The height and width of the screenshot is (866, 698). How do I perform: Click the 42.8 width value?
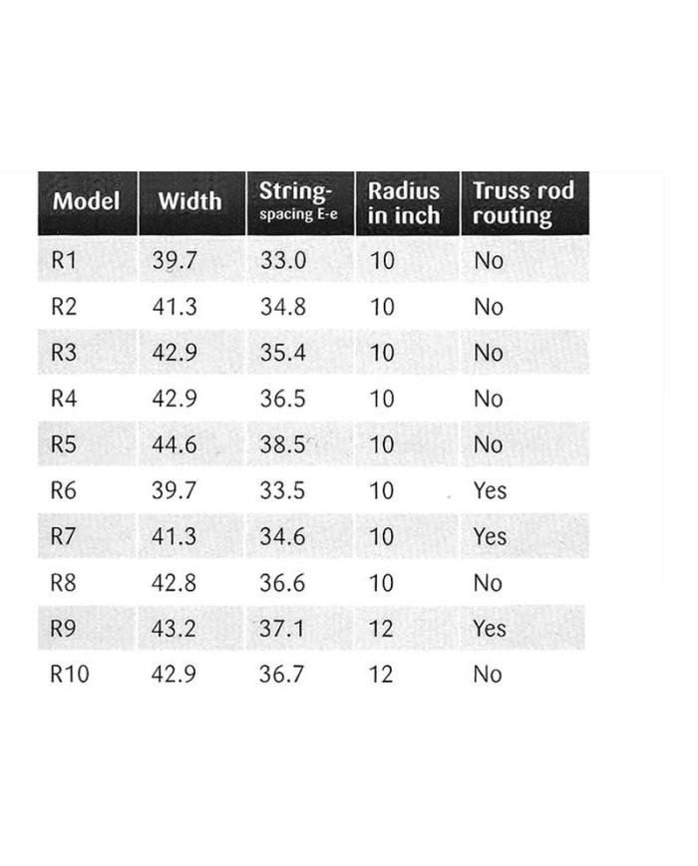(174, 583)
